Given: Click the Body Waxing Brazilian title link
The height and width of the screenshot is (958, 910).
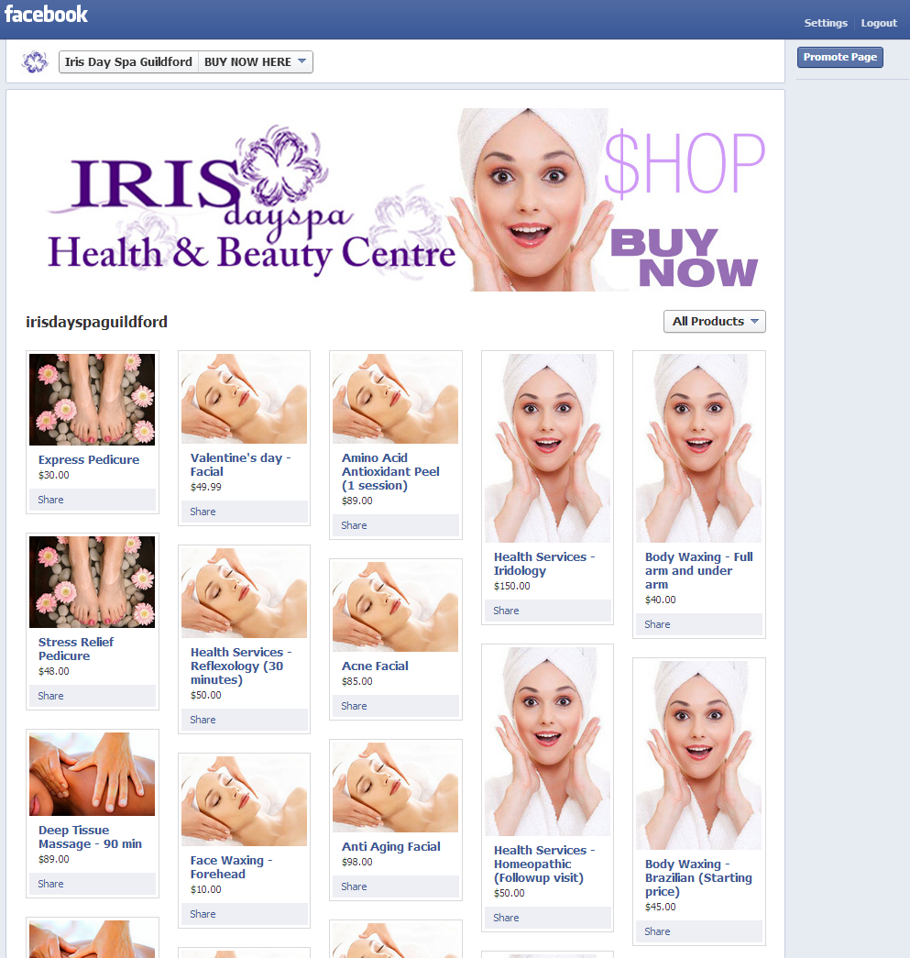Looking at the screenshot, I should pyautogui.click(x=698, y=877).
